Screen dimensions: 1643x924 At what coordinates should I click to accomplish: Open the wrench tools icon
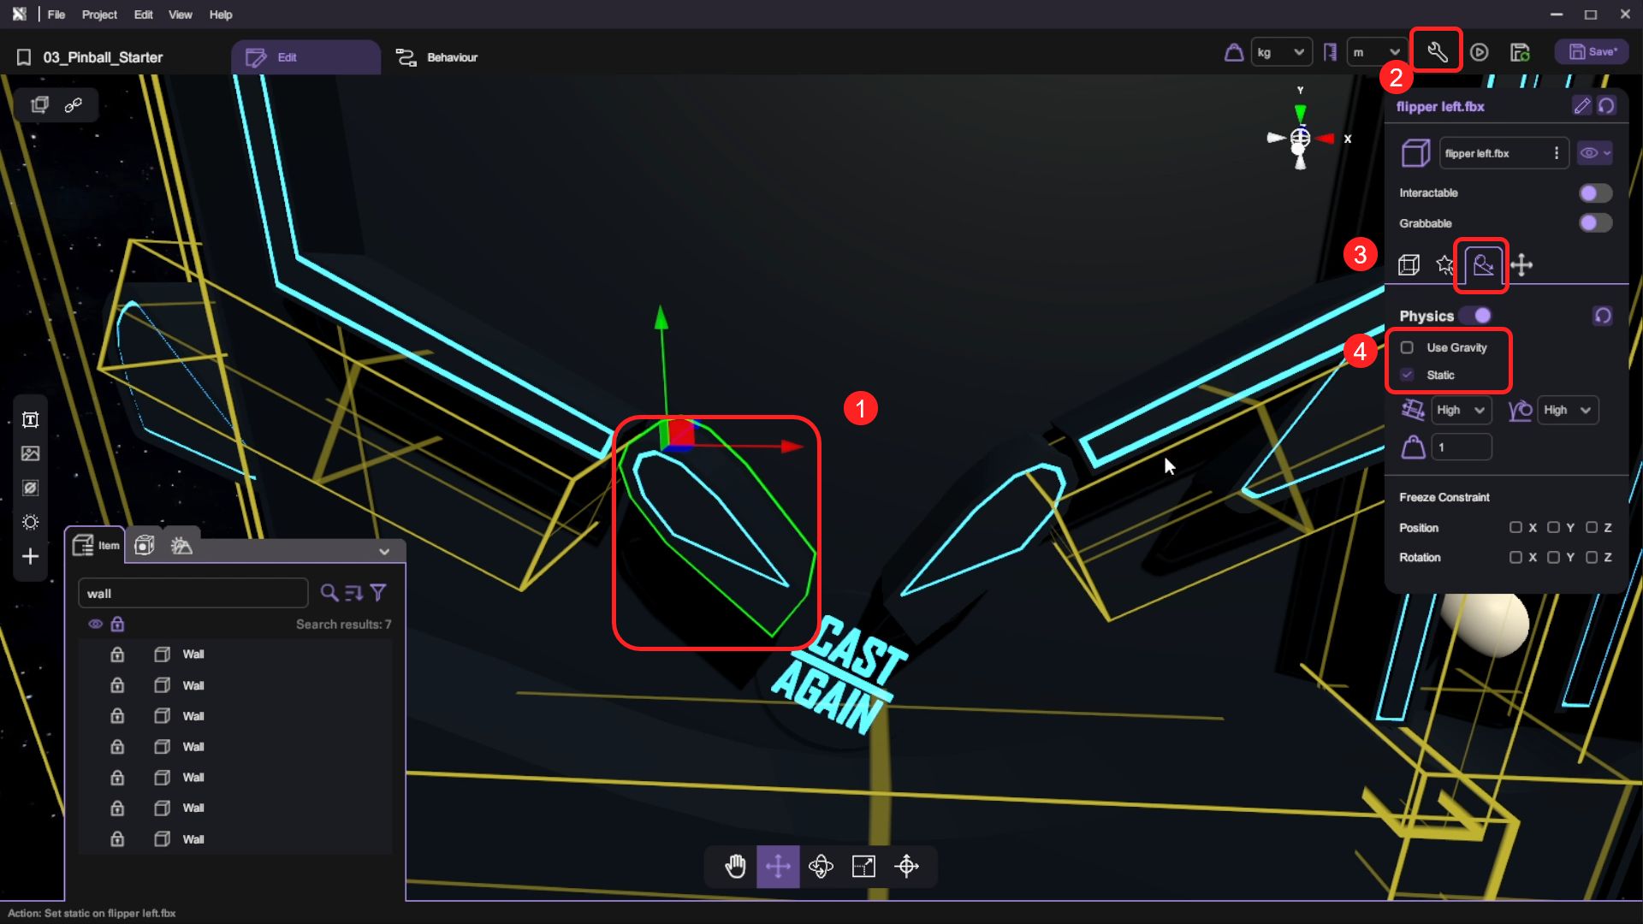1437,52
